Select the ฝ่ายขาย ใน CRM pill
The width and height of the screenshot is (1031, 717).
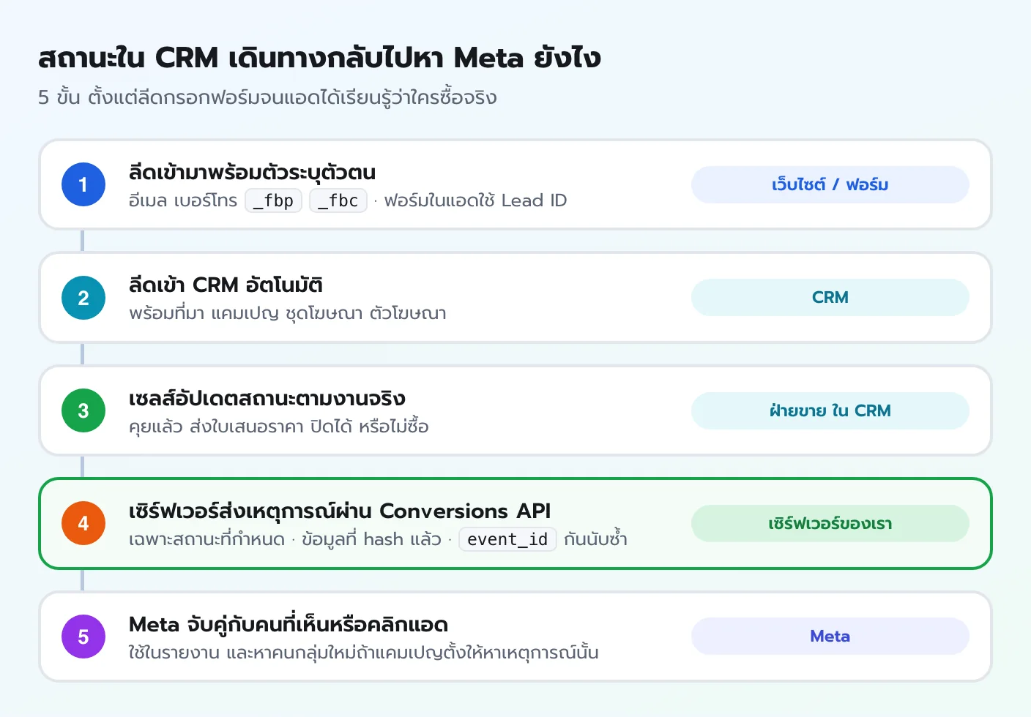(830, 410)
